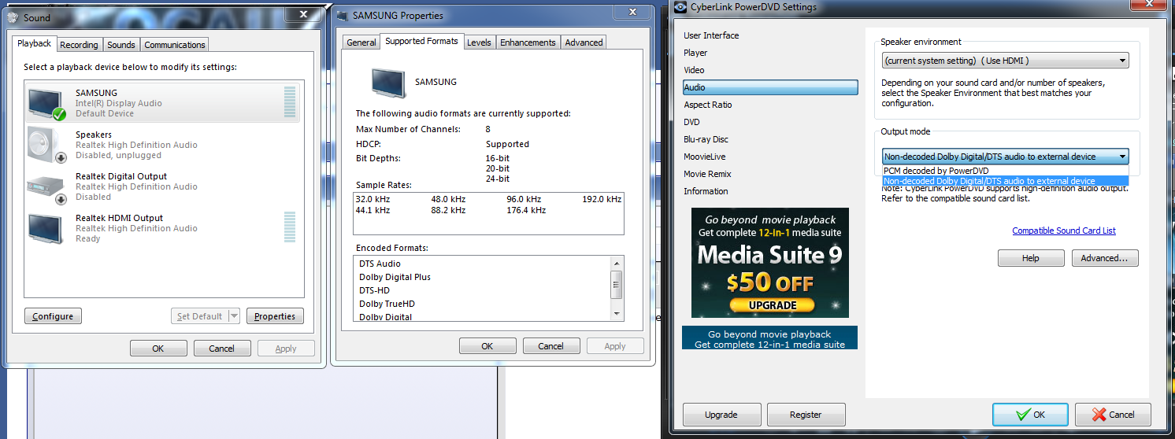1175x439 pixels.
Task: Click the Go beyond movie playback text banner
Action: (769, 338)
